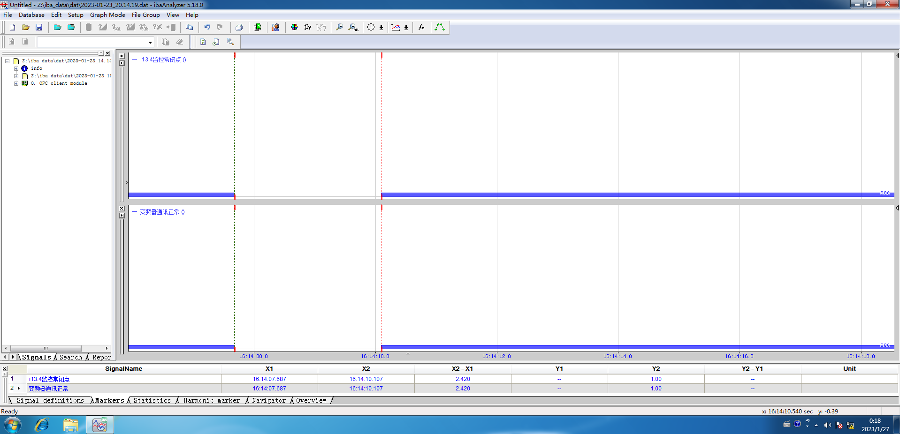Expand the info tree node
The width and height of the screenshot is (900, 434).
tap(16, 68)
